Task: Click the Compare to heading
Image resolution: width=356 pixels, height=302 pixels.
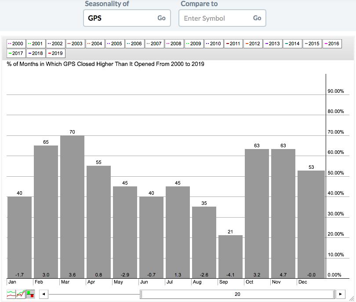Action: [199, 4]
